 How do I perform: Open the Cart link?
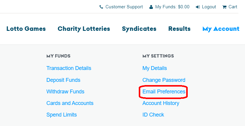[233, 7]
